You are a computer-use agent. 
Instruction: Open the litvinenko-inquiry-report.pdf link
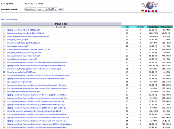pos(22,59)
